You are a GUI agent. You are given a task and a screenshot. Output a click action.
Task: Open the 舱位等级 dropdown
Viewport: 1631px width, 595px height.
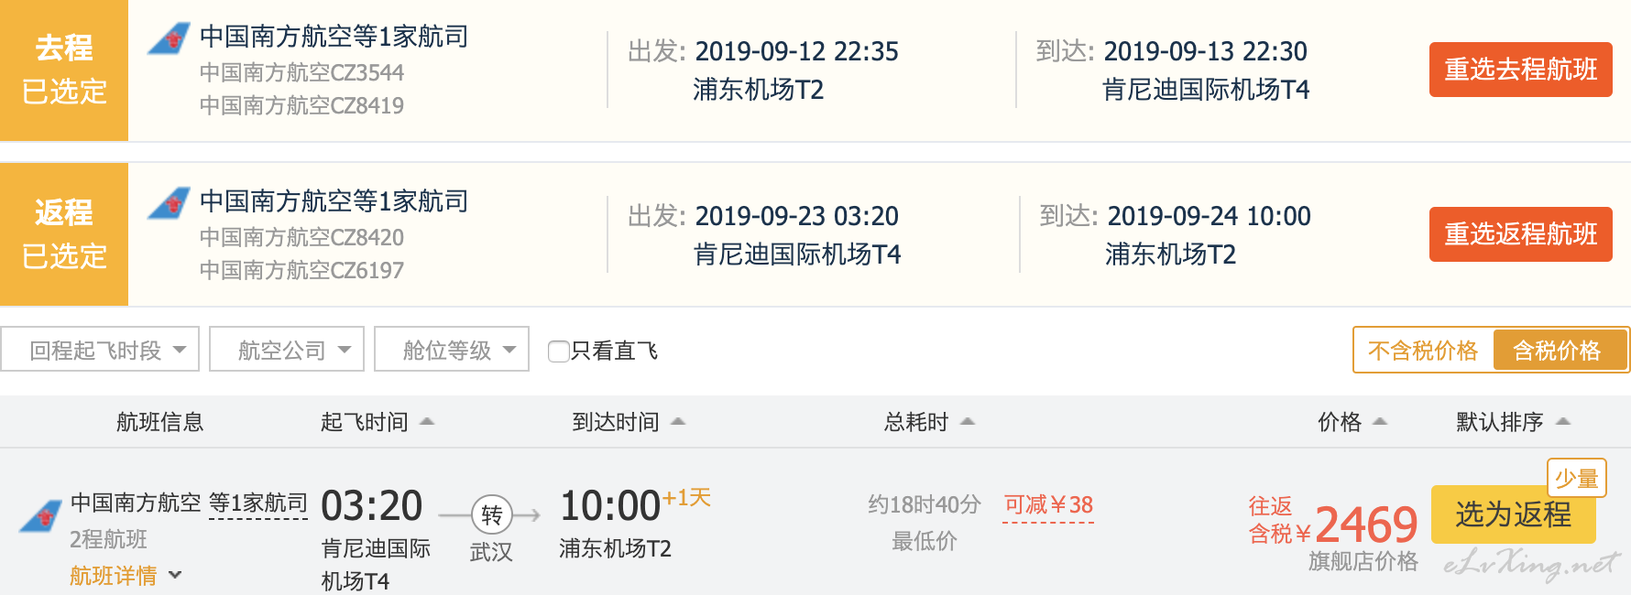[452, 350]
